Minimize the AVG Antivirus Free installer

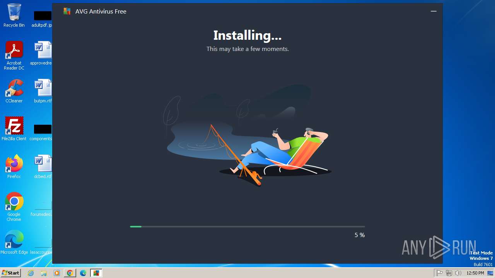click(434, 11)
